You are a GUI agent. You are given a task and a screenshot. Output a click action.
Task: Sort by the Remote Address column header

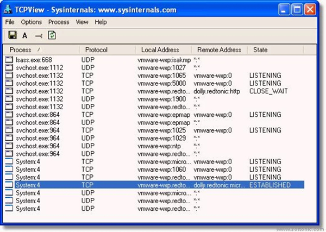[219, 50]
